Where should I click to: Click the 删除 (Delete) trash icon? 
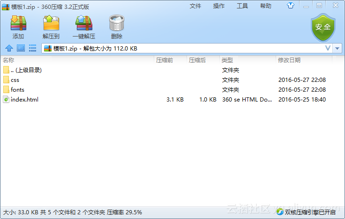pyautogui.click(x=117, y=23)
